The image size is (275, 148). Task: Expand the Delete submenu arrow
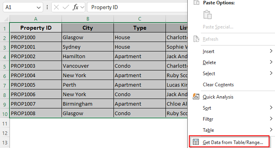point(271,62)
